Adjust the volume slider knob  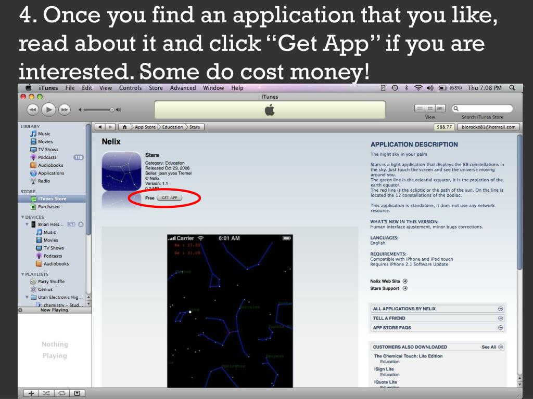[x=112, y=110]
